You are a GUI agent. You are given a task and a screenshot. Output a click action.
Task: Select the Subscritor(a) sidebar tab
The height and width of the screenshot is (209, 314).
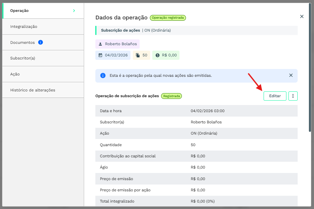click(x=23, y=58)
